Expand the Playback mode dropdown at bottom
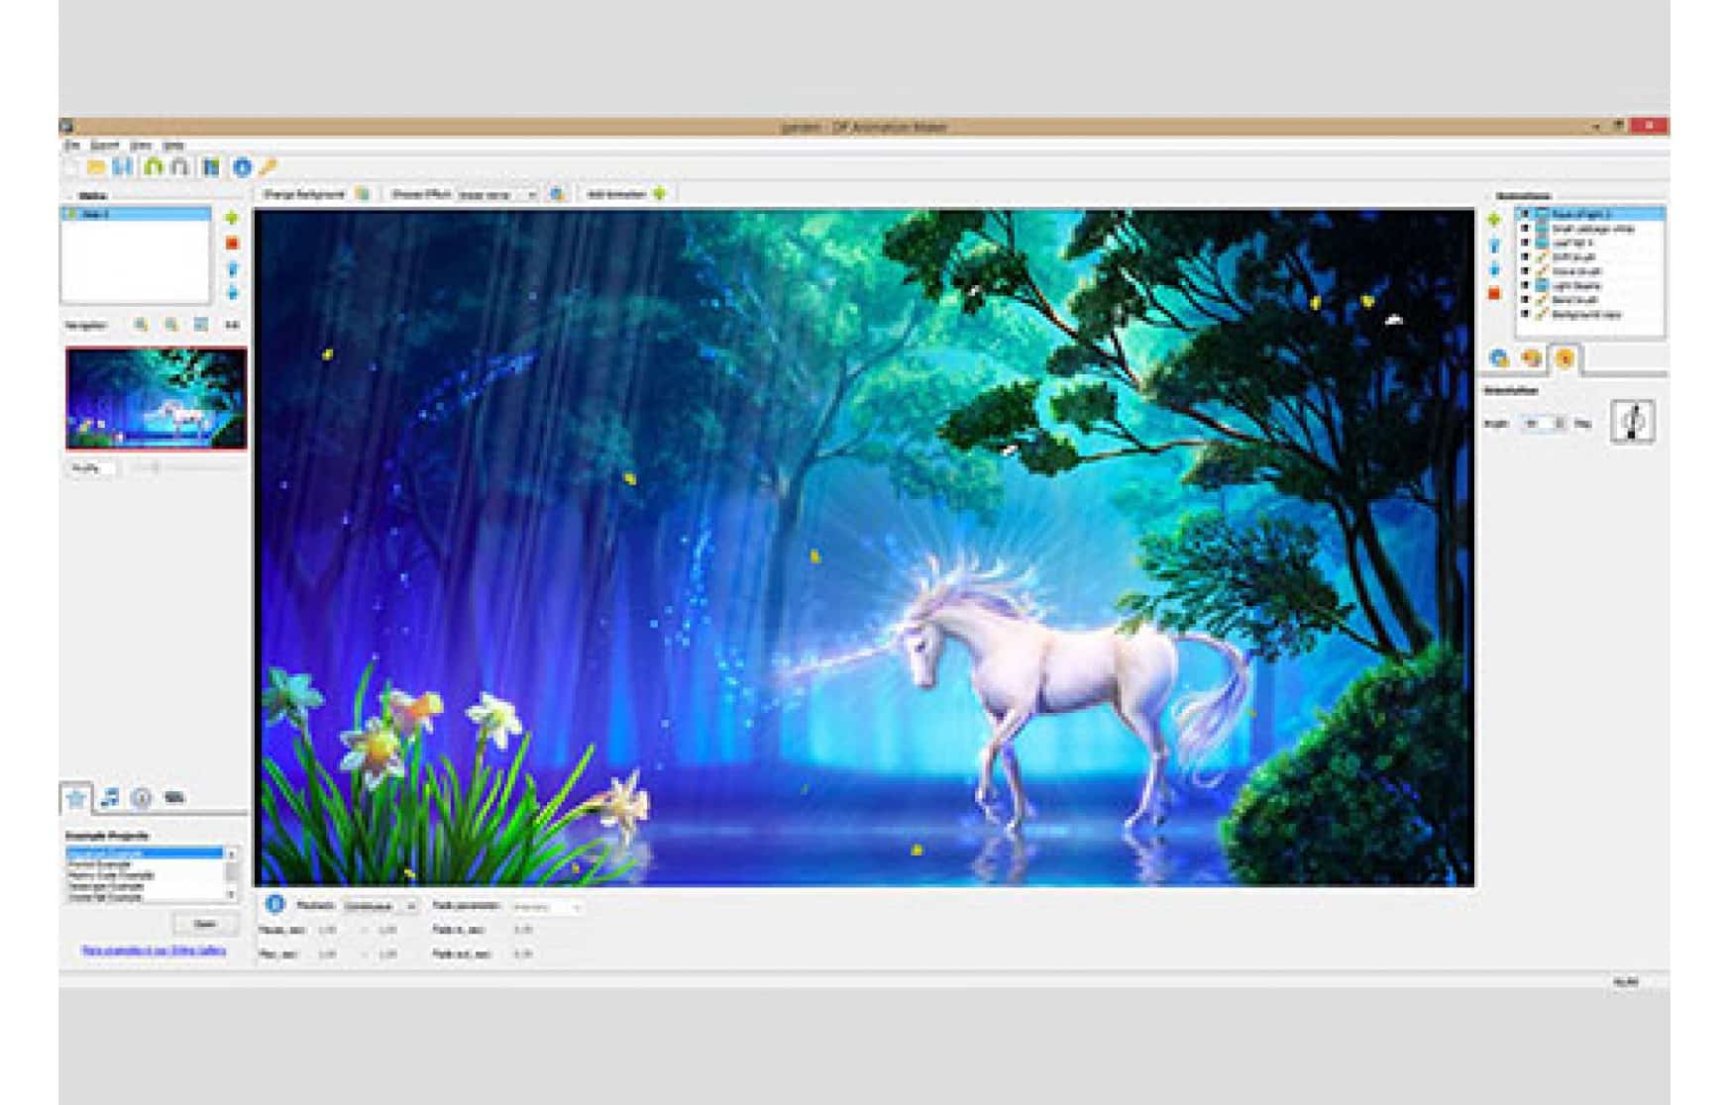Image resolution: width=1730 pixels, height=1105 pixels. (411, 906)
